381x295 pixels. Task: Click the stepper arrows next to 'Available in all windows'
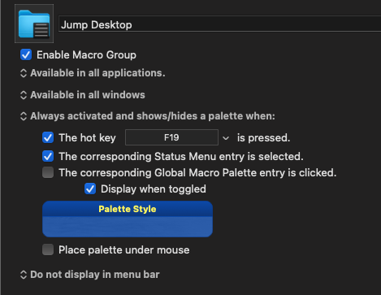tap(24, 95)
